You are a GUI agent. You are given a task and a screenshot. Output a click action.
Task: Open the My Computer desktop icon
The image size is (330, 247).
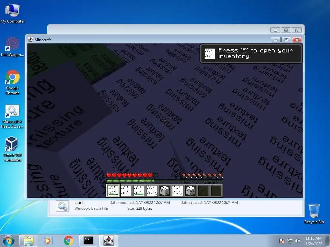click(13, 13)
